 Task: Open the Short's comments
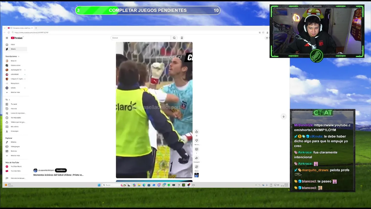pyautogui.click(x=197, y=149)
